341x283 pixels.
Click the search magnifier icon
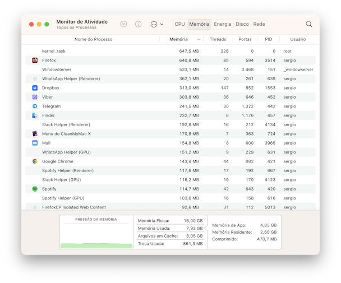click(x=309, y=24)
